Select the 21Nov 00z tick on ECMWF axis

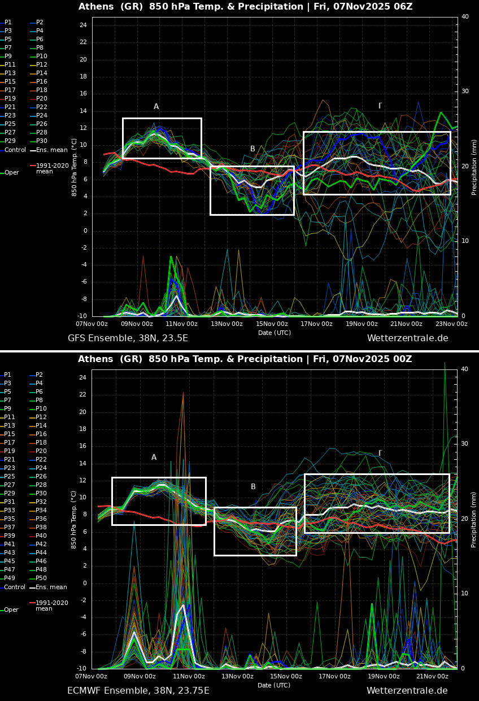coord(432,677)
